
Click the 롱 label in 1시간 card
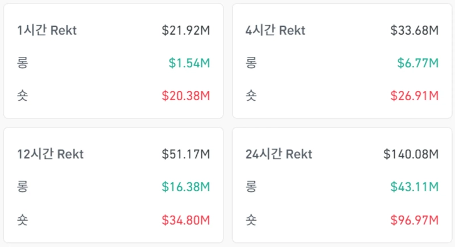pos(23,63)
